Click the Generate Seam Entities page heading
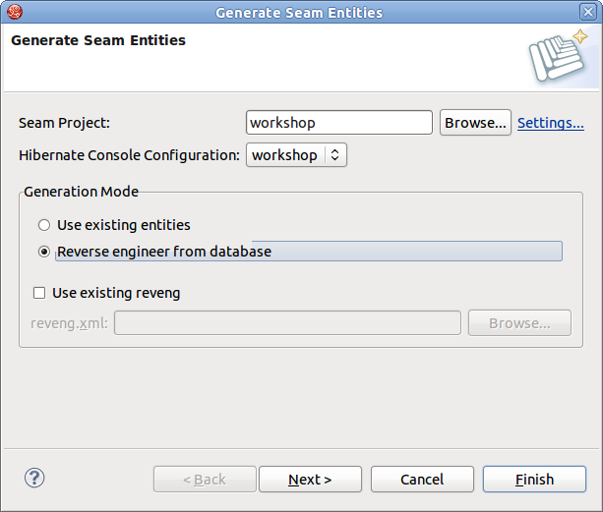Image resolution: width=603 pixels, height=512 pixels. 97,41
